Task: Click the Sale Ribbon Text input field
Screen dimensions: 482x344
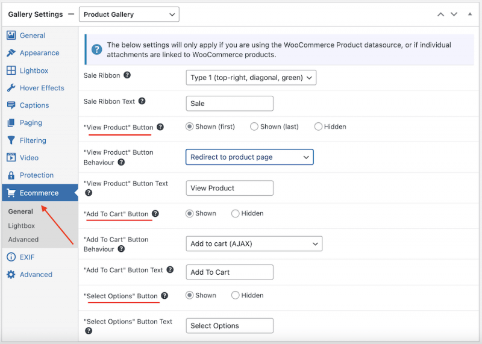Action: coord(230,104)
